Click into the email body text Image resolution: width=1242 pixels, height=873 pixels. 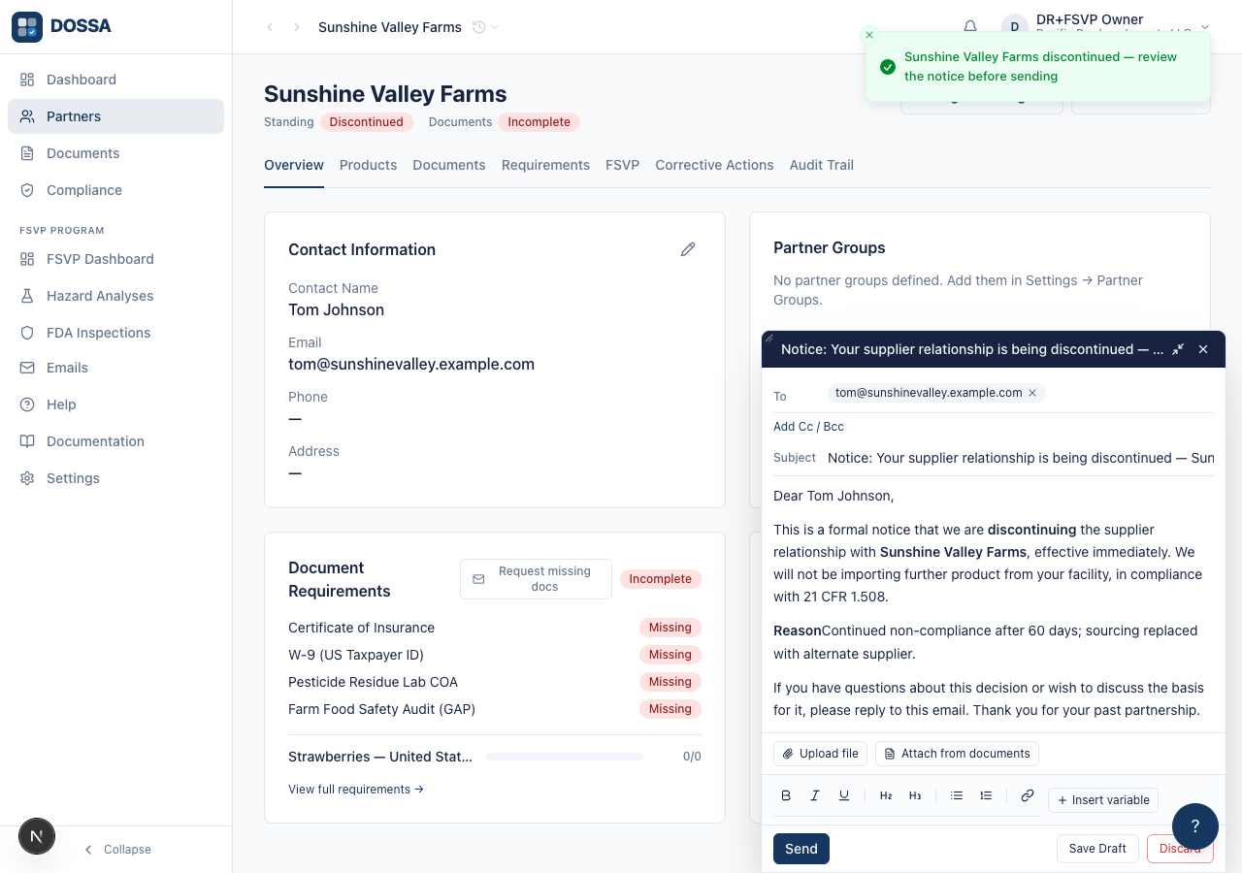tap(992, 602)
